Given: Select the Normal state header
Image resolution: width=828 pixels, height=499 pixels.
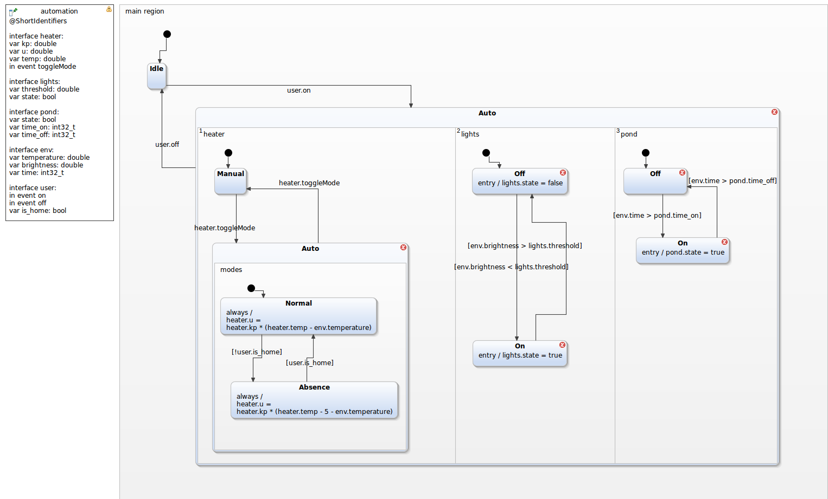Looking at the screenshot, I should click(x=298, y=303).
